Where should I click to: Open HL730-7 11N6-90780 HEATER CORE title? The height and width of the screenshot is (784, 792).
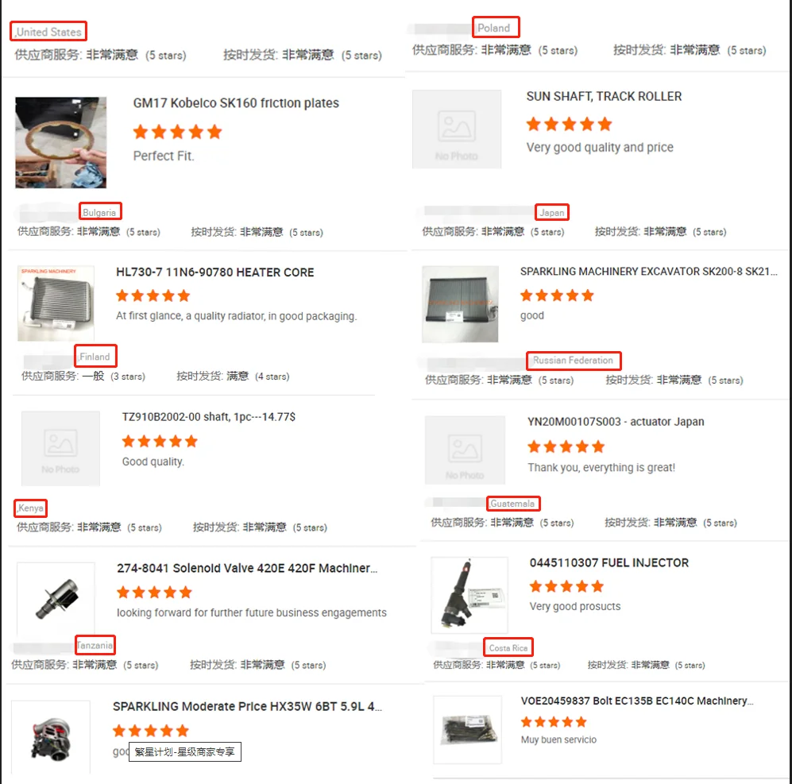click(215, 272)
